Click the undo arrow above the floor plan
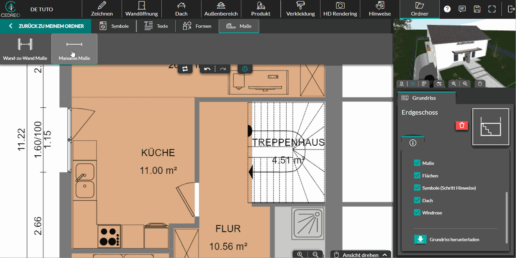Screen dimensions: 516x258 207,69
